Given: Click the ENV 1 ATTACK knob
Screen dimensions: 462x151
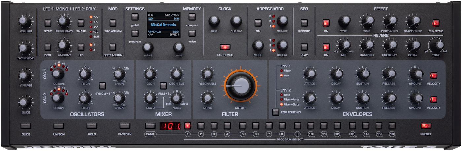Looking at the screenshot, I should 310,74.
